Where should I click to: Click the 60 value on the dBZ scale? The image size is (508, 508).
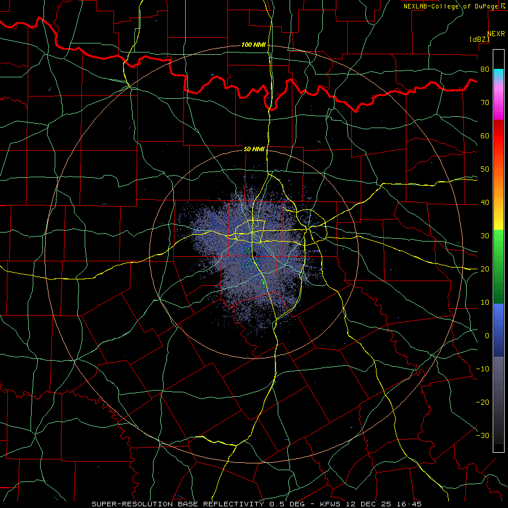485,136
